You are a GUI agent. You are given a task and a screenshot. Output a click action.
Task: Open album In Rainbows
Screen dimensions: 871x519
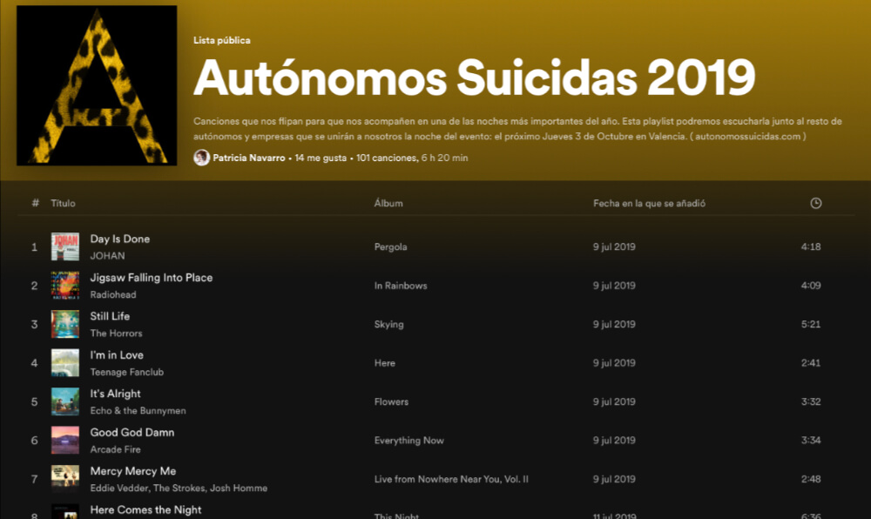point(401,286)
